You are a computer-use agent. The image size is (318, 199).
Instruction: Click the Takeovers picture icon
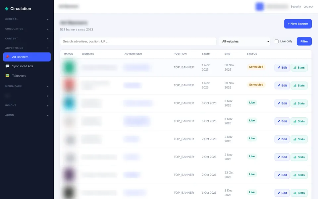click(7, 76)
